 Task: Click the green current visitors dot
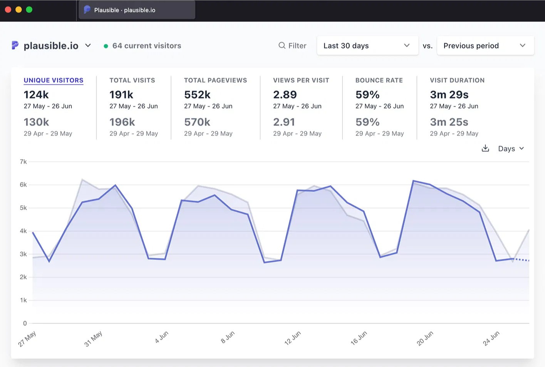pos(106,46)
